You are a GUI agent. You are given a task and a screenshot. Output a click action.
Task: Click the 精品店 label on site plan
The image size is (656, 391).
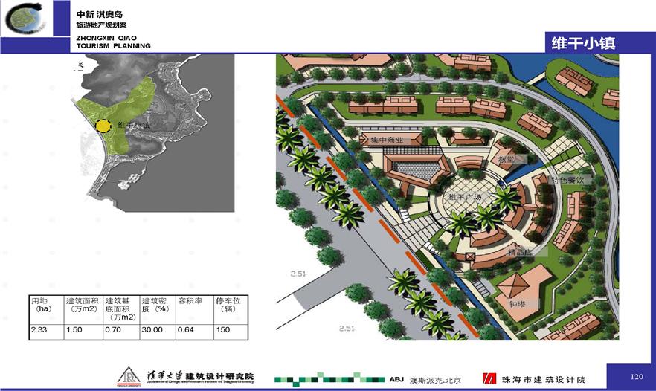pyautogui.click(x=520, y=252)
